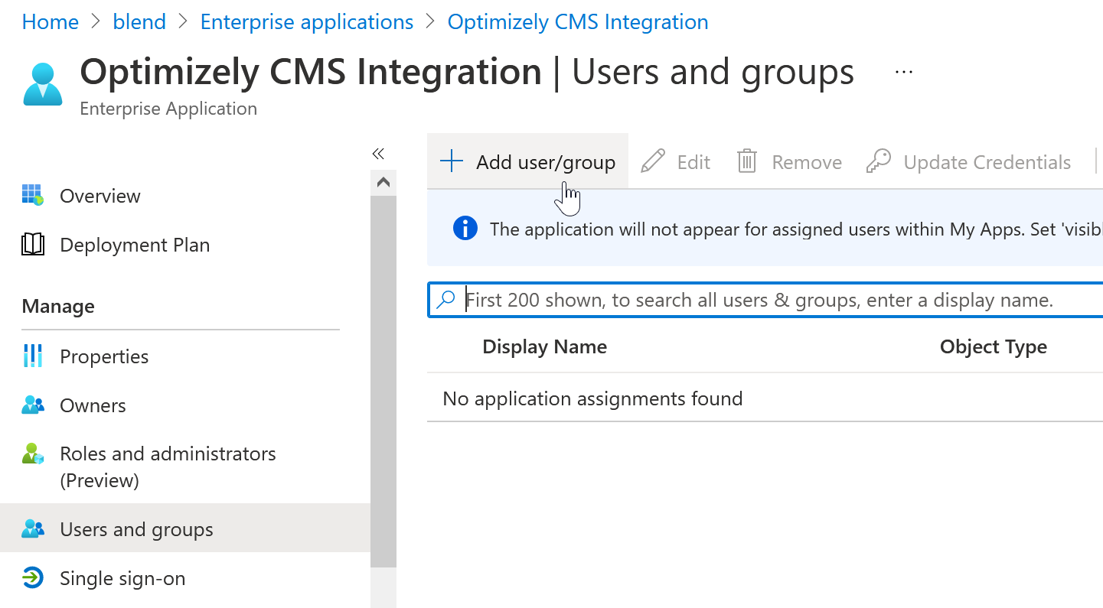Screen dimensions: 1103x608
Task: Click the Enterprise Application avatar icon
Action: click(x=43, y=84)
